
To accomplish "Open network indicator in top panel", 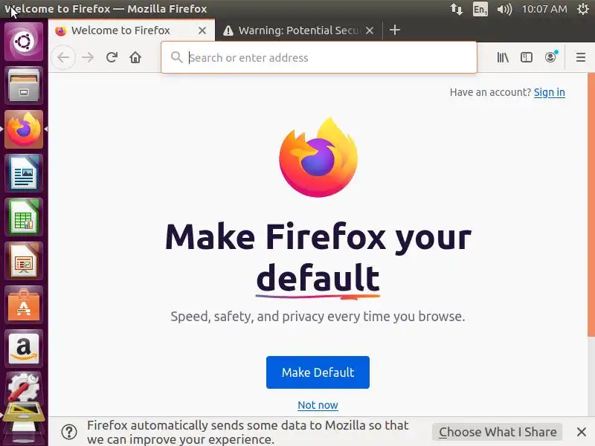I will [x=456, y=9].
